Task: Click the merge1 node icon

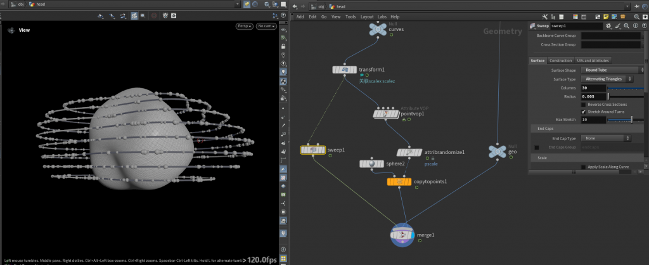Action: point(403,235)
